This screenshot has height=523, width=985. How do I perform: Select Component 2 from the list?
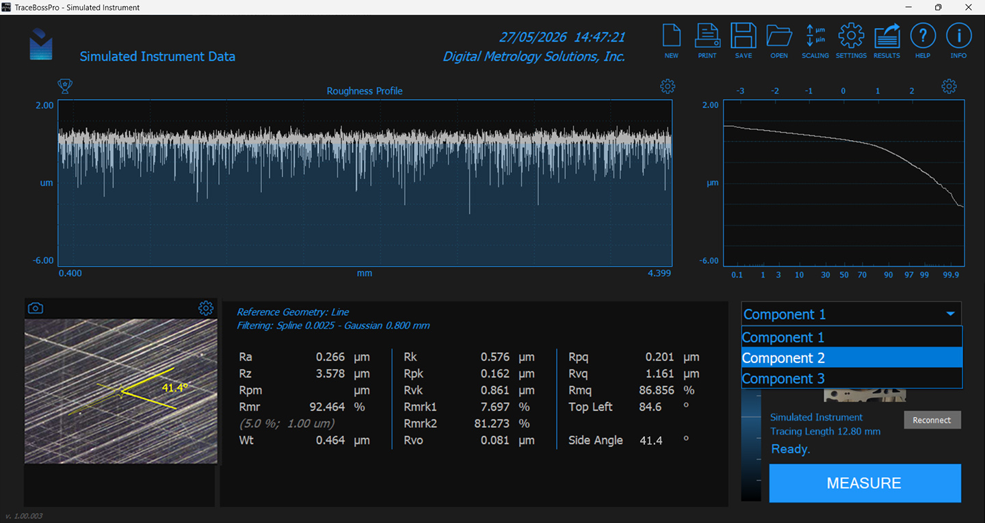[852, 358]
